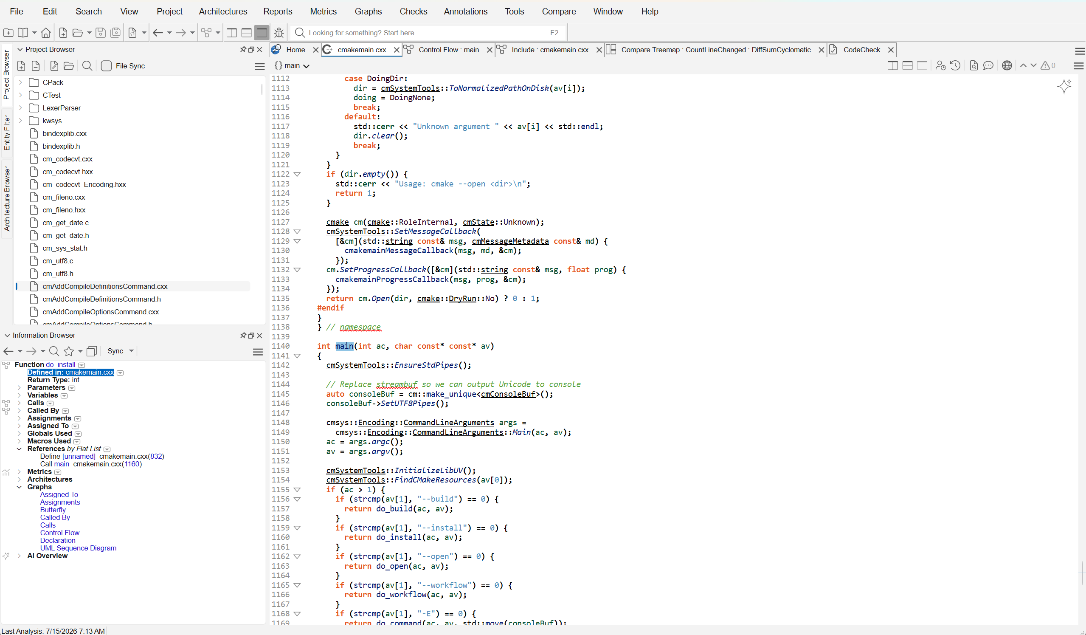Enable the File Sync checkbox
This screenshot has height=635, width=1086.
[x=106, y=66]
